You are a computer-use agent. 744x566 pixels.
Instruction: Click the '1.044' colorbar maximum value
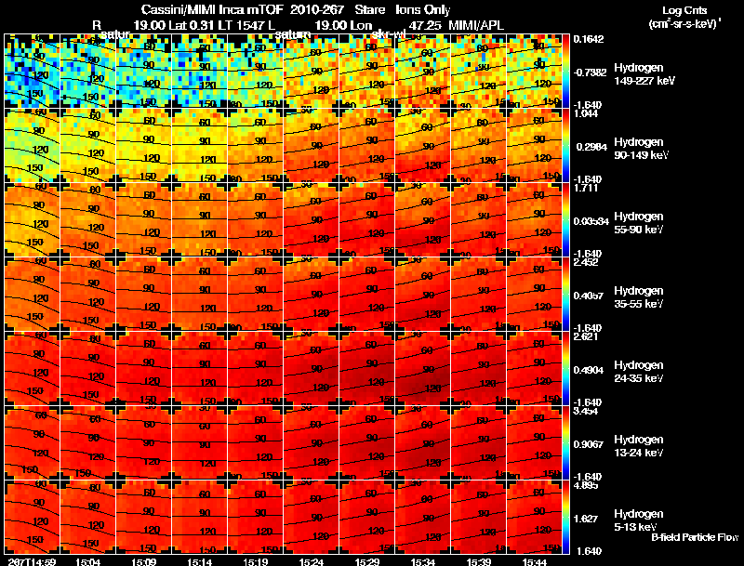586,113
